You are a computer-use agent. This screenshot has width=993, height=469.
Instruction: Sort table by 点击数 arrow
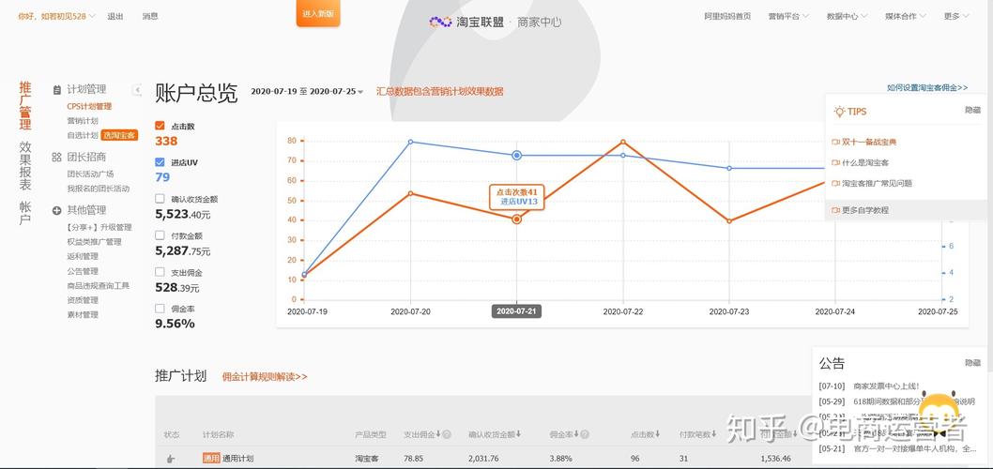point(657,434)
